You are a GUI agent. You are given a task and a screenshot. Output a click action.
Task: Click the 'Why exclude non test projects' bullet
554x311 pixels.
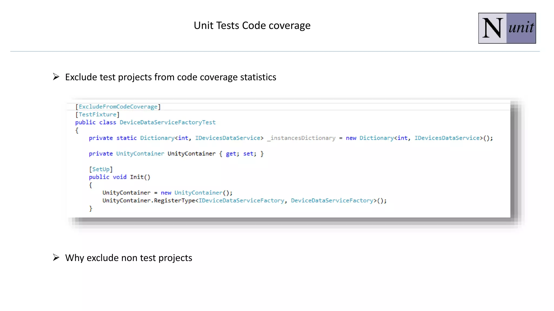(x=129, y=258)
